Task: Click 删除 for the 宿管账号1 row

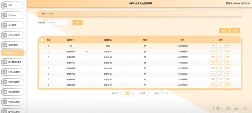Action: 228,85
